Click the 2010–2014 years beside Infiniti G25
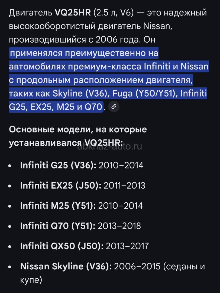This screenshot has width=220, height=293. [121, 165]
